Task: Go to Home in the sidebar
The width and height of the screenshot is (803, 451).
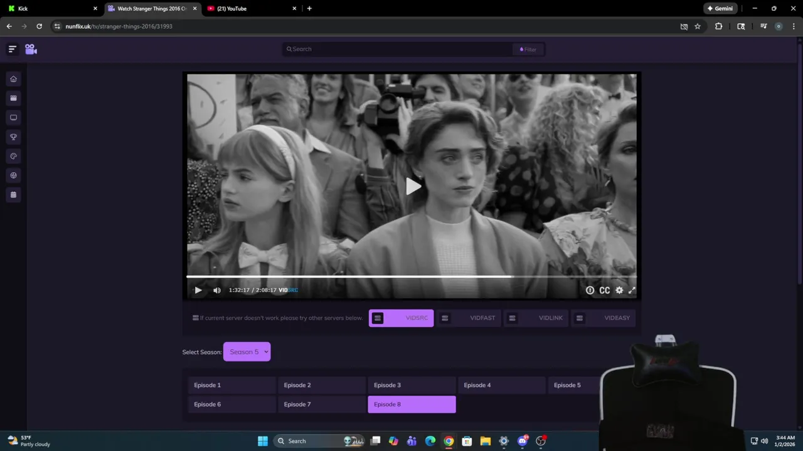Action: (13, 79)
